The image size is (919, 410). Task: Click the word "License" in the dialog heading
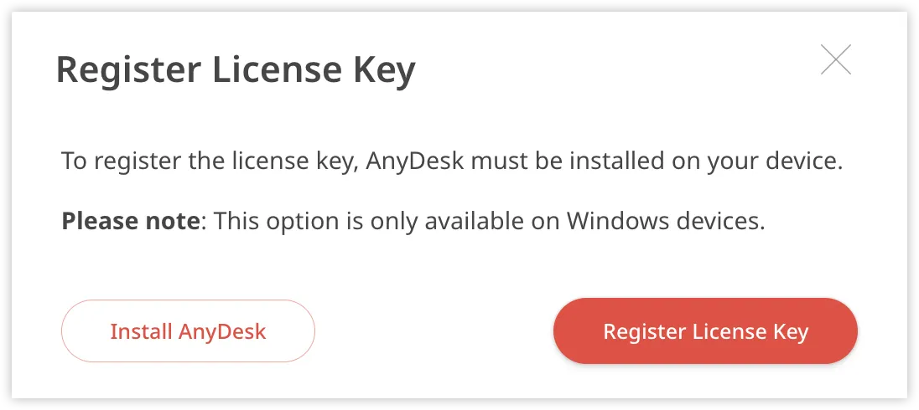tap(276, 71)
